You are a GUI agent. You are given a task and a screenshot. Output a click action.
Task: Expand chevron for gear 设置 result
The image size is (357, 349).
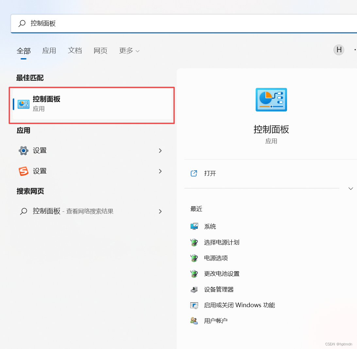point(160,151)
